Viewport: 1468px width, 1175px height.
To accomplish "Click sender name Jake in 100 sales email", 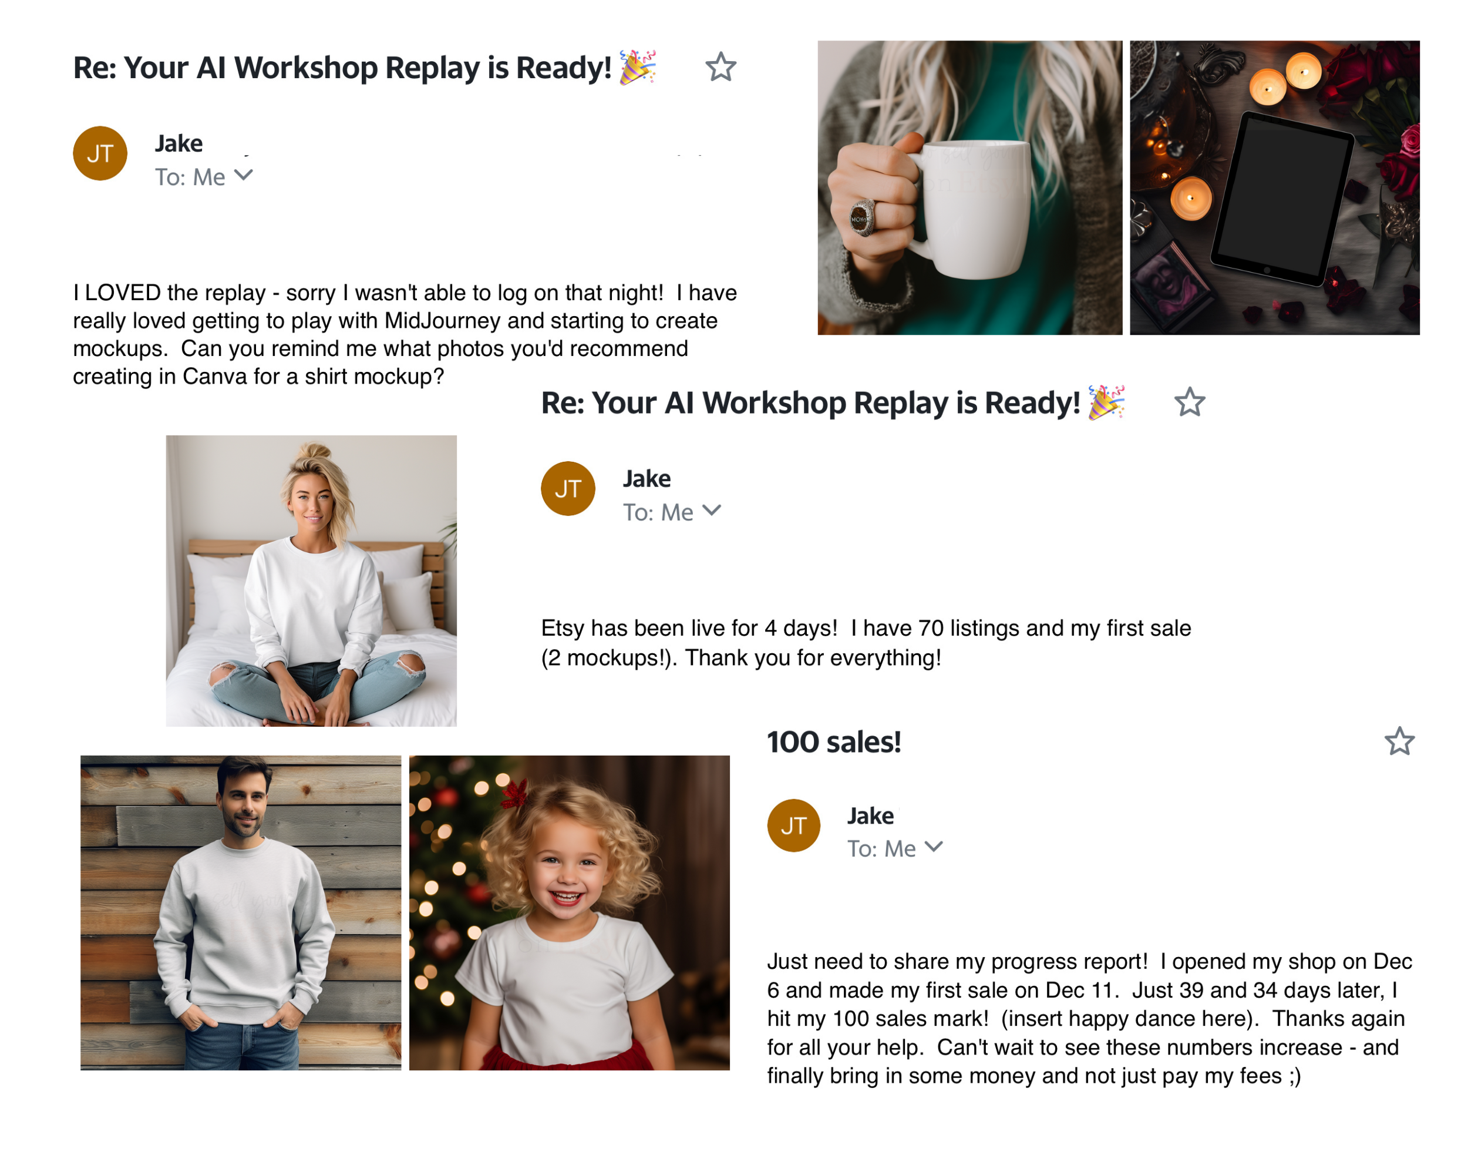I will [870, 815].
